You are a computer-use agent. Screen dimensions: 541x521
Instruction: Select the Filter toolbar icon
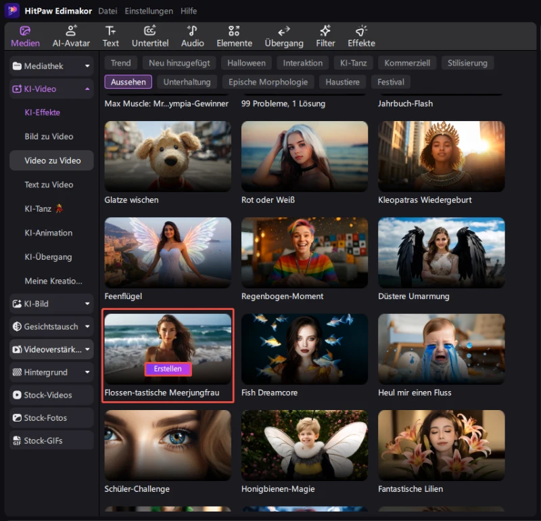click(x=325, y=36)
